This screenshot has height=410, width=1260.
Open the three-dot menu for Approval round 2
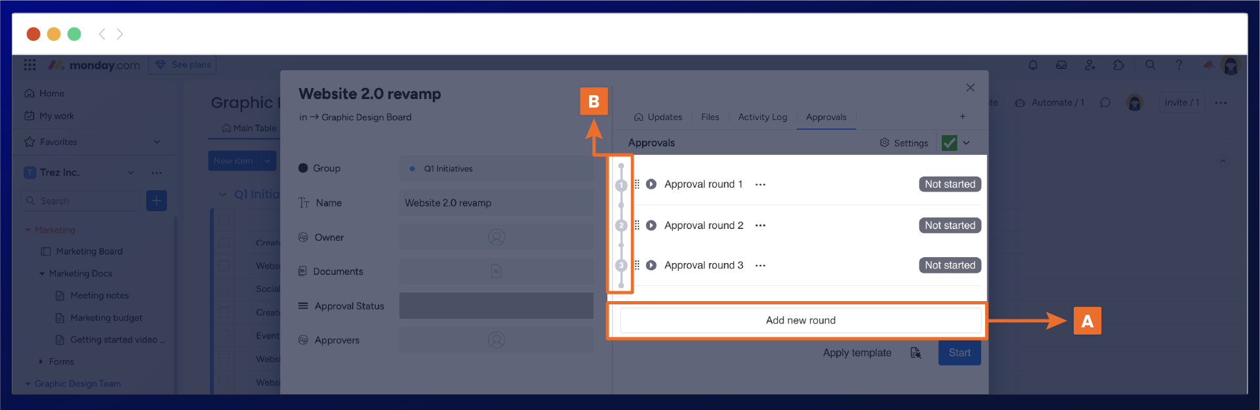tap(760, 226)
